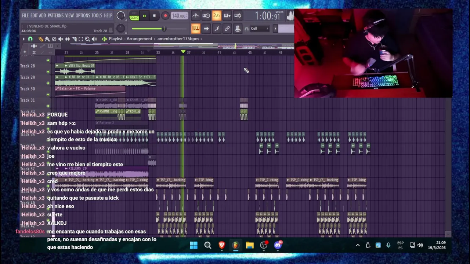
Task: Toggle the playlist snap magnet icon
Action: (30, 39)
